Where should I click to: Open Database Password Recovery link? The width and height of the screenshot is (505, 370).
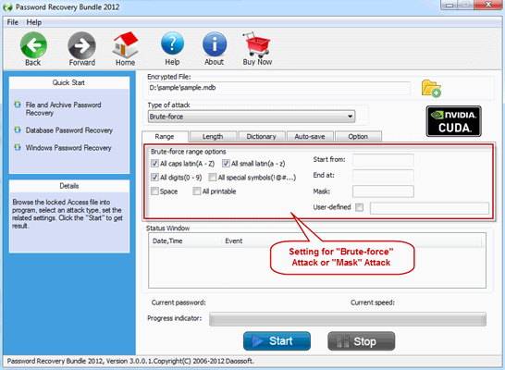click(x=69, y=130)
